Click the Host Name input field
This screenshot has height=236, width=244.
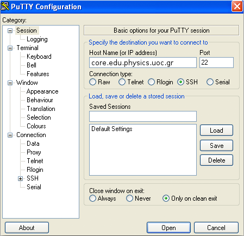click(x=143, y=63)
